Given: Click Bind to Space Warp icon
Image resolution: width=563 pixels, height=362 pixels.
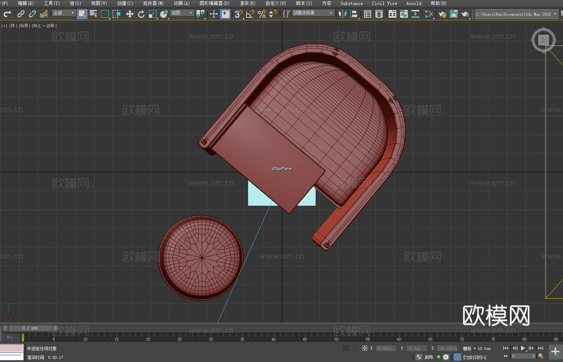Looking at the screenshot, I should (x=44, y=14).
